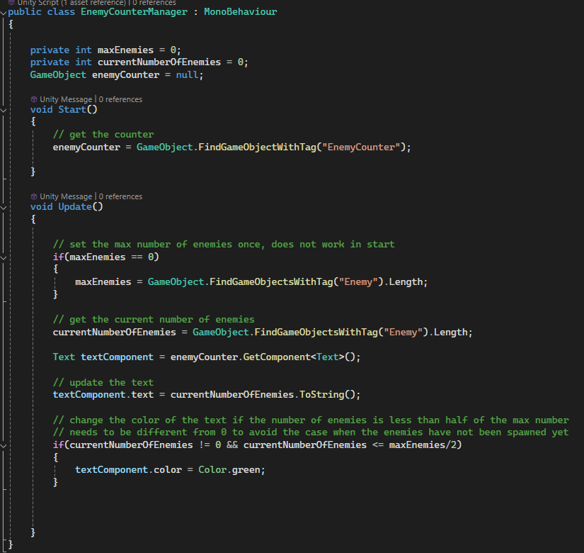This screenshot has width=584, height=553.
Task: Click the null keyword in the enemyCounter declaration
Action: point(187,75)
